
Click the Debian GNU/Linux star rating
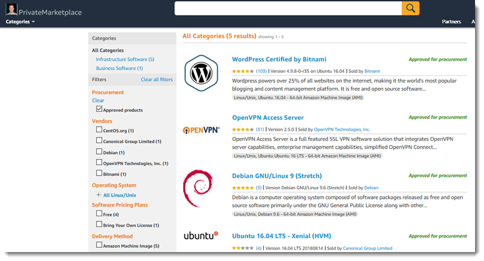coord(243,188)
